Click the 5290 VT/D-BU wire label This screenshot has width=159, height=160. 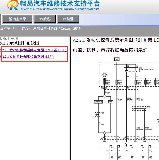pos(140,99)
